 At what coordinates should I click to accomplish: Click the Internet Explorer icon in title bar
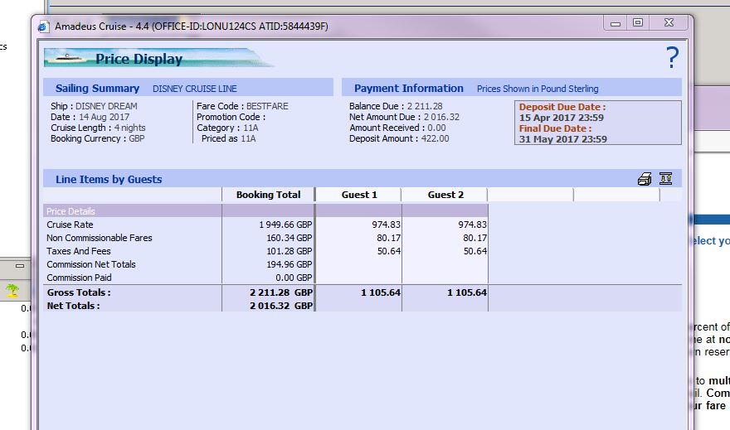point(43,27)
